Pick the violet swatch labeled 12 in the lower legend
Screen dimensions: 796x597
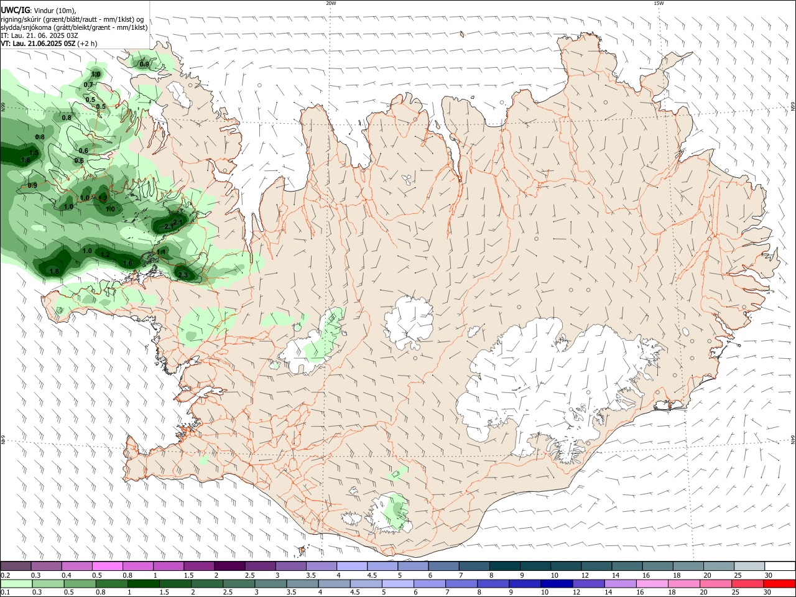[588, 583]
